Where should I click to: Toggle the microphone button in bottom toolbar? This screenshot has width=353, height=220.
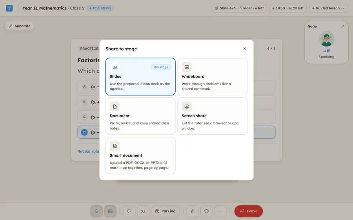pos(96,211)
